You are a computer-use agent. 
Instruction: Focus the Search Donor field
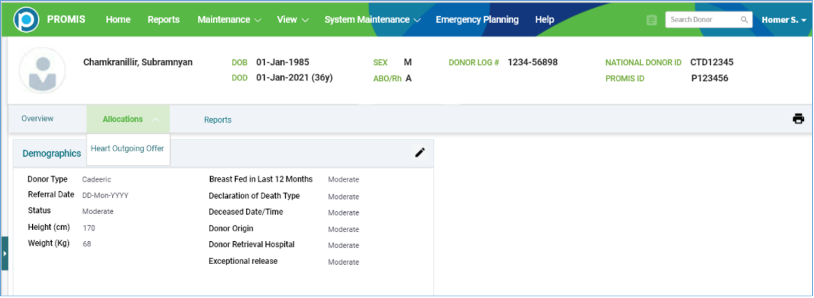[702, 20]
